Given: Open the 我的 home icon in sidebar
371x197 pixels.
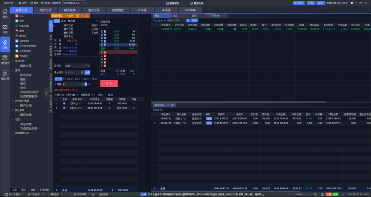Looking at the screenshot, I should click(5, 12).
